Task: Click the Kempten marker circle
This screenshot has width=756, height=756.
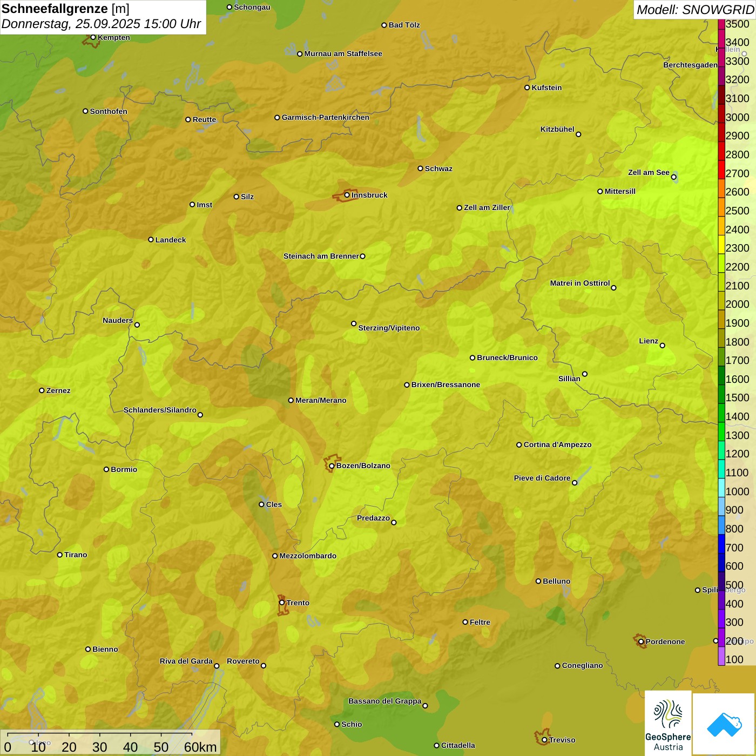Action: (x=93, y=37)
